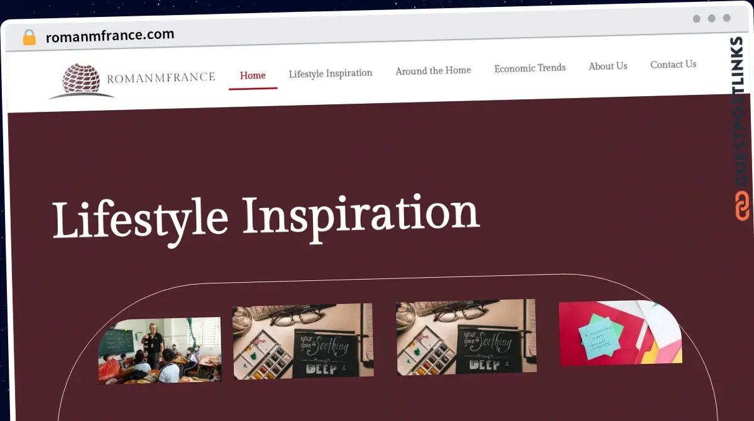Image resolution: width=754 pixels, height=421 pixels.
Task: Click the ROMANMFRANCE site title text
Action: click(x=161, y=78)
